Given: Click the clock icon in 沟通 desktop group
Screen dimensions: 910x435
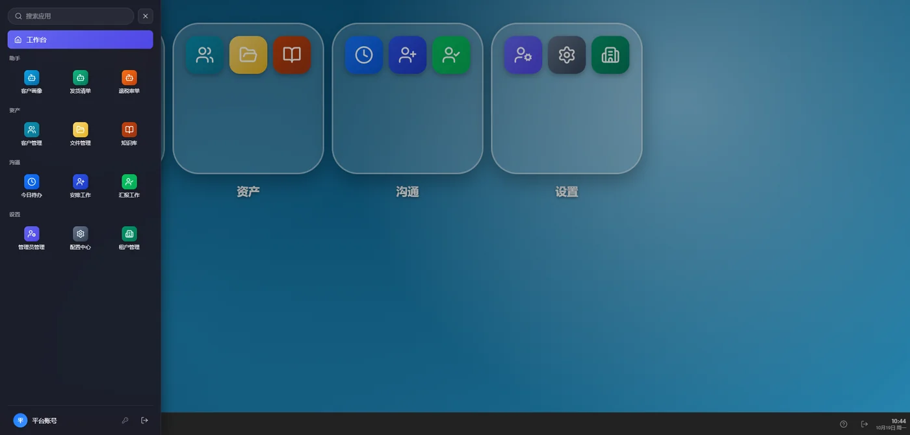Looking at the screenshot, I should 364,55.
